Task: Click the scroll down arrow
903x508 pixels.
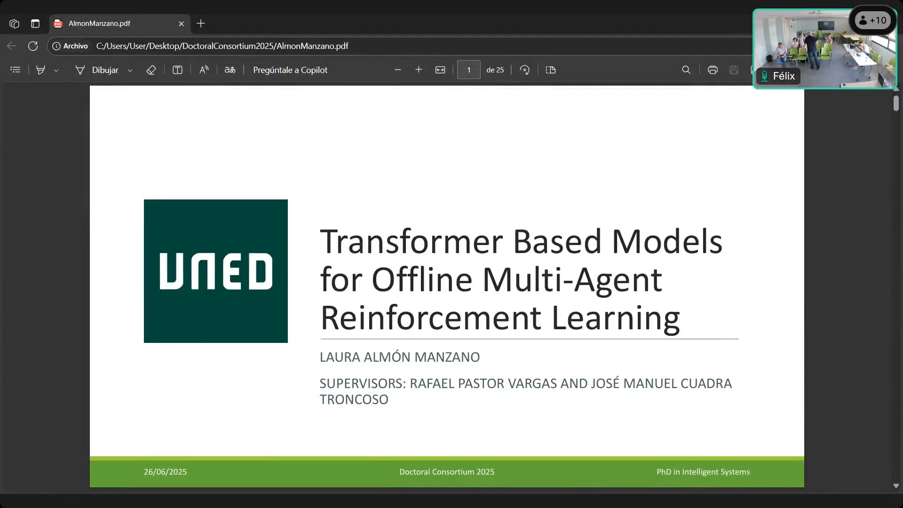Action: point(896,486)
